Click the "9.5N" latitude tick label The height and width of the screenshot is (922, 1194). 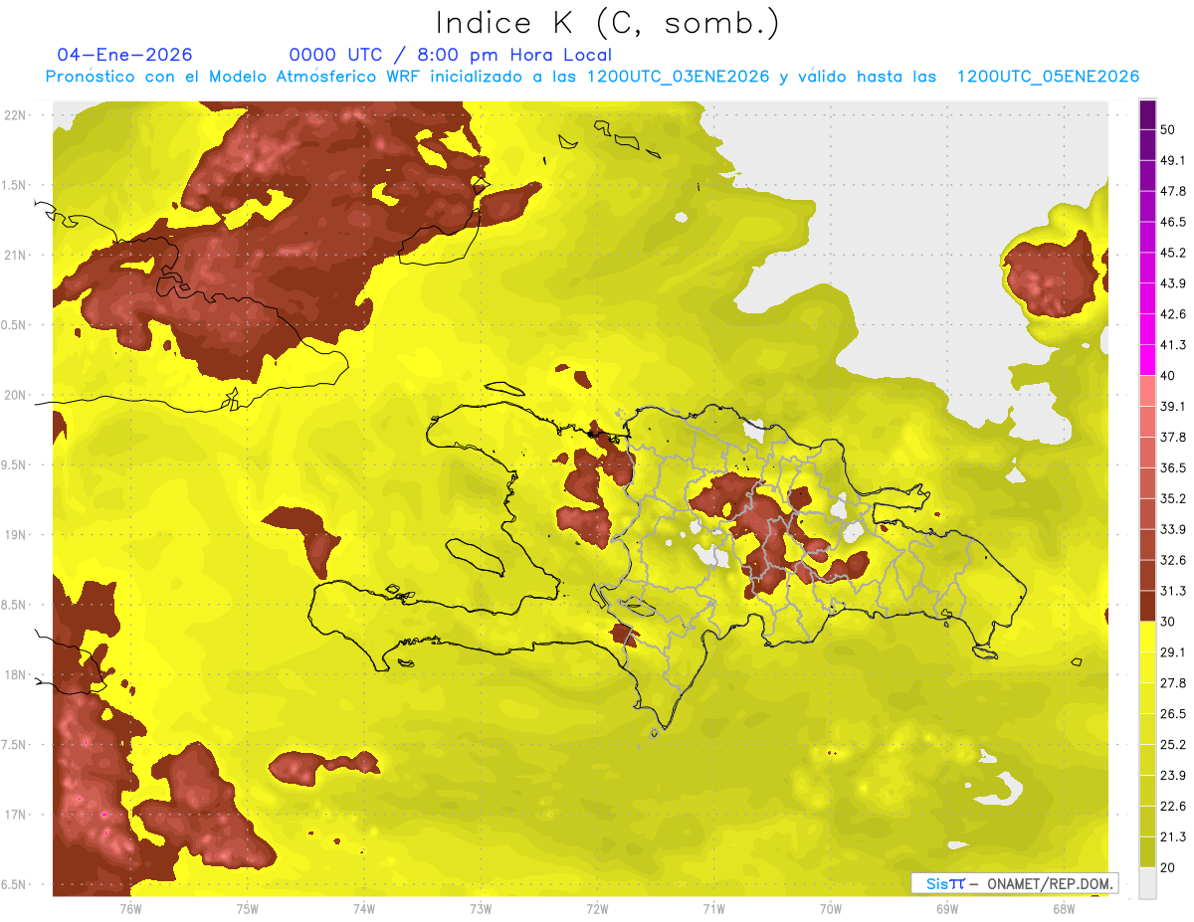(15, 465)
